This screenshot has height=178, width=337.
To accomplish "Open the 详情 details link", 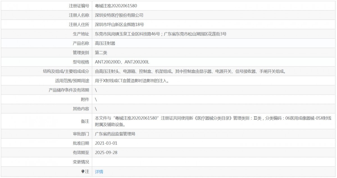I will point(99,172).
